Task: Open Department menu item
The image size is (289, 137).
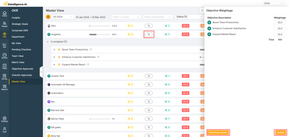Action: [x=18, y=37]
